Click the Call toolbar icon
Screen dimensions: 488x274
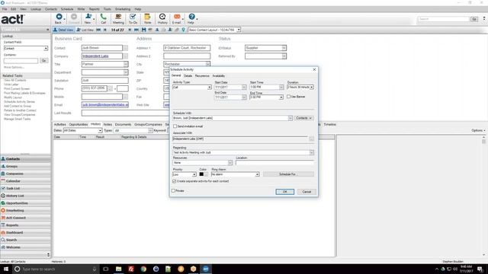pyautogui.click(x=104, y=18)
